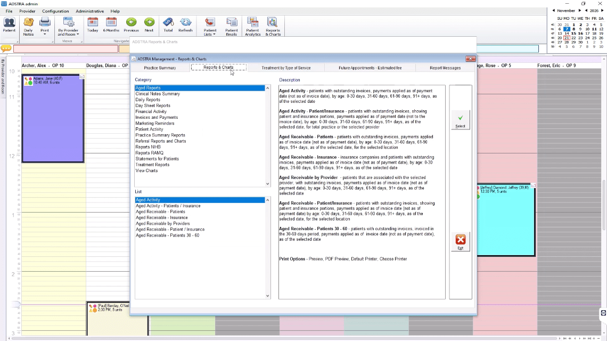Open the 6 Months navigation icon
Image resolution: width=607 pixels, height=341 pixels.
(x=111, y=25)
